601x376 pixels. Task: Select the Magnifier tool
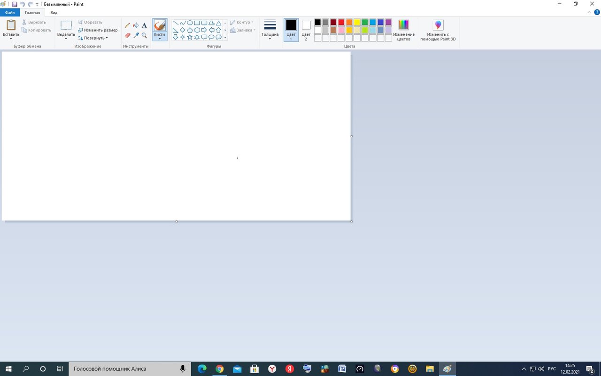144,35
